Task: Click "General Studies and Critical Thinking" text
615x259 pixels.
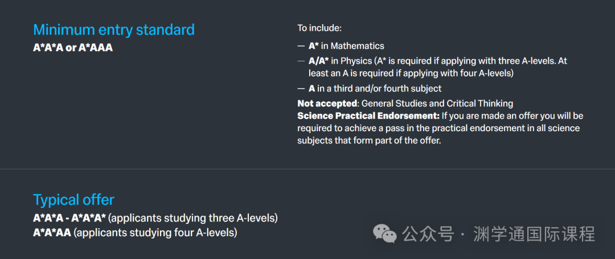Action: [x=437, y=104]
